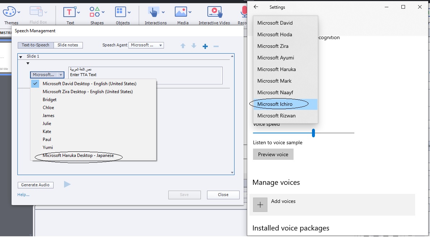Click the Preview voice button

coord(273,154)
